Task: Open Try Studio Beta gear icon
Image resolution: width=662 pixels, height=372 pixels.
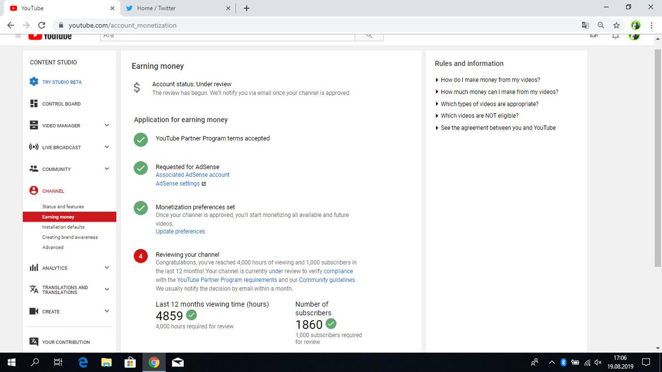Action: (x=34, y=82)
